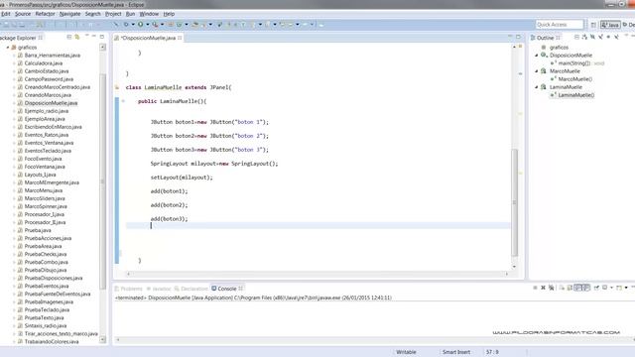This screenshot has width=635, height=357.
Task: Open Calculadora.java in Package Explorer
Action: (x=44, y=63)
